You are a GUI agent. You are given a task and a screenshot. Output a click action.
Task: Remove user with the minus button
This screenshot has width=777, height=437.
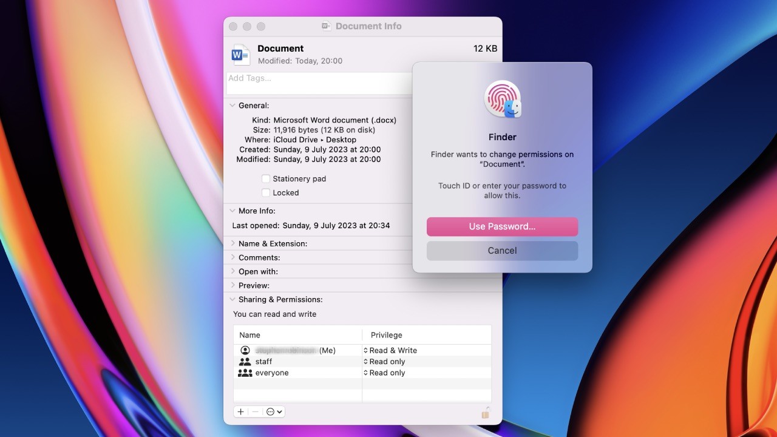256,412
